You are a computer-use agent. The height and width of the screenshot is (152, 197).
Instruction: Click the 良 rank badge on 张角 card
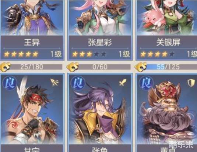[78, 83]
